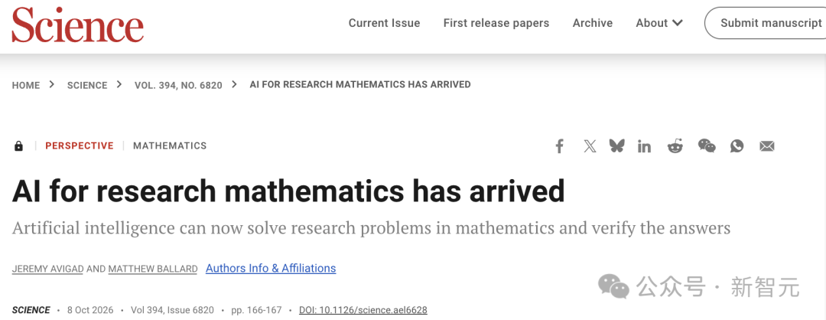Open author Jeremy Avigad's name
826x320 pixels.
pyautogui.click(x=48, y=269)
